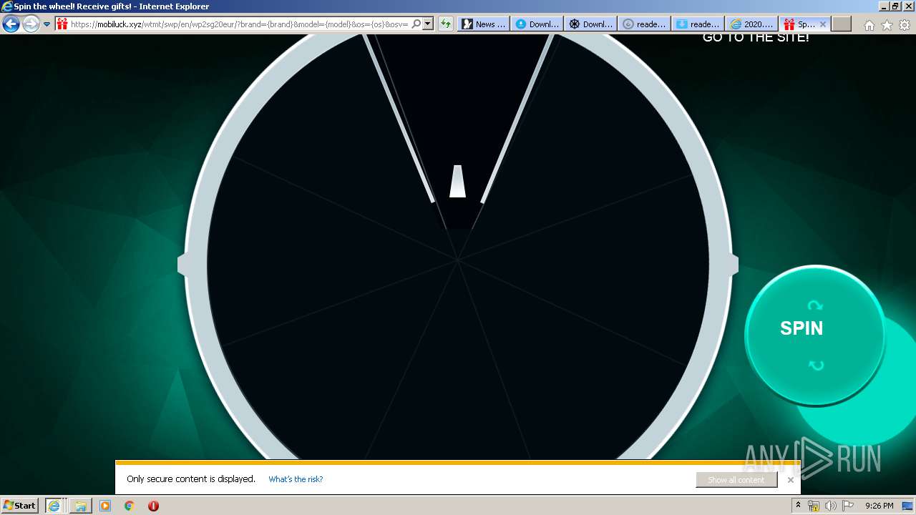916x515 pixels.
Task: Switch to reade... tab with download icon
Action: point(698,24)
